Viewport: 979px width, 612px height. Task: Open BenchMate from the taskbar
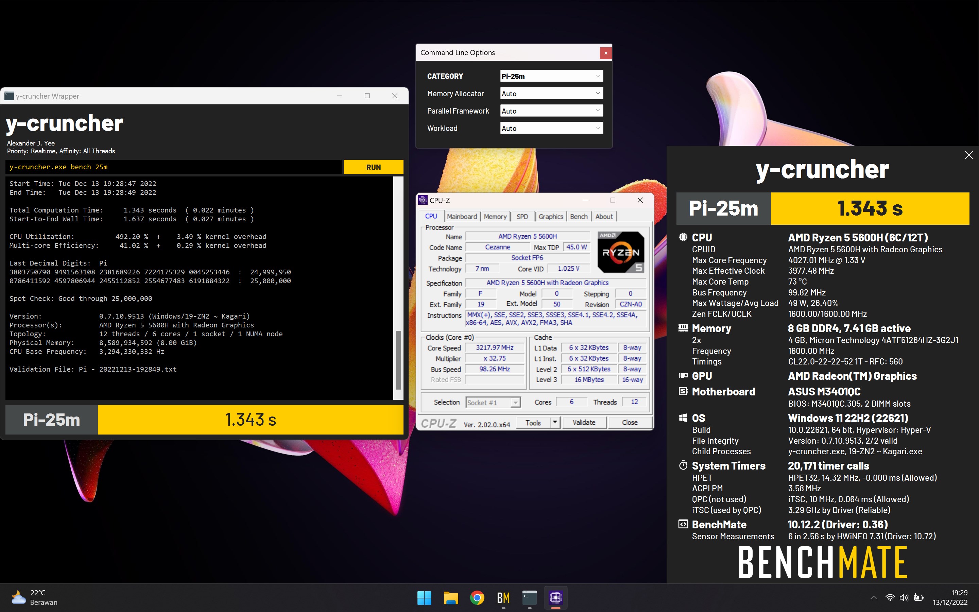click(x=503, y=598)
